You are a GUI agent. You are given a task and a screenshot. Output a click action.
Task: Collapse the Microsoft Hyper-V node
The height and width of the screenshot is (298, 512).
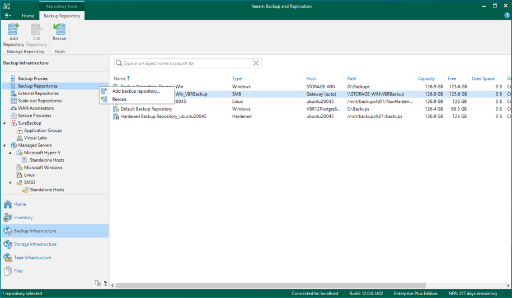pyautogui.click(x=11, y=153)
